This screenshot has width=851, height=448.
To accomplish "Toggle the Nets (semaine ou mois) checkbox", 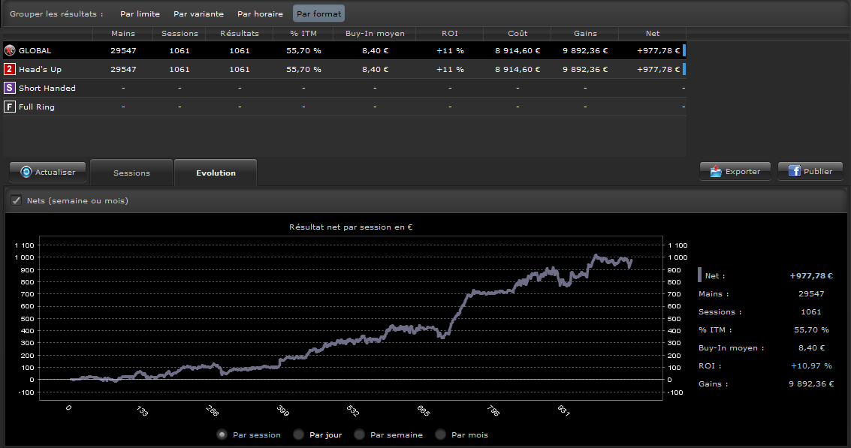I will coord(17,200).
